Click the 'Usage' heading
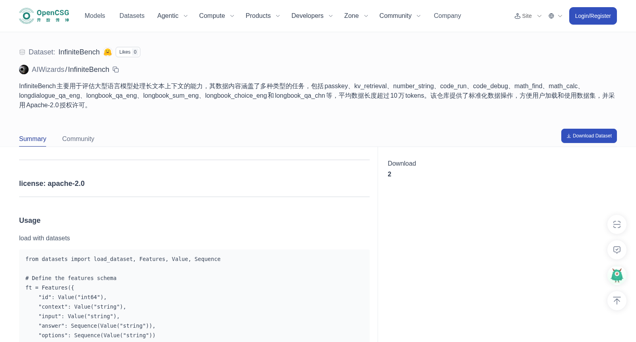This screenshot has height=342, width=636. 30,220
